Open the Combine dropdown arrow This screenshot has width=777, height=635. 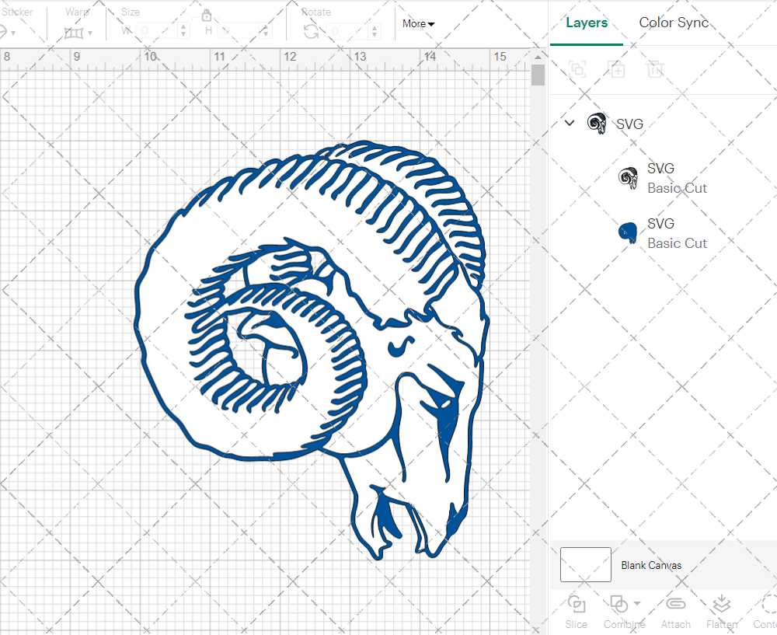(x=637, y=603)
